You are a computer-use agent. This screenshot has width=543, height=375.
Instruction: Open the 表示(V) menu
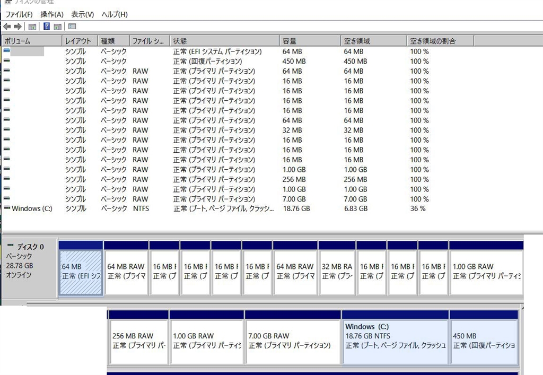(83, 14)
